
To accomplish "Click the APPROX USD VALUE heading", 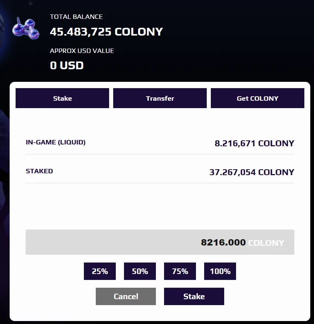I will coord(82,51).
